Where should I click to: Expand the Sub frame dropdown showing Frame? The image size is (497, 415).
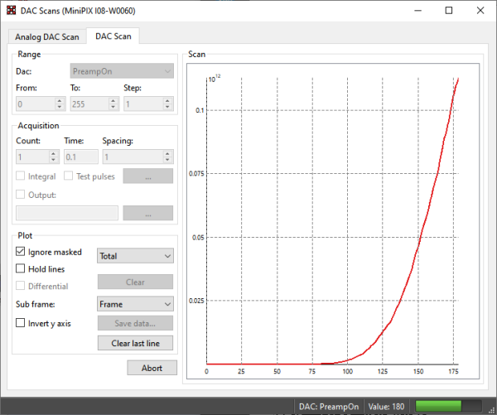(x=134, y=304)
